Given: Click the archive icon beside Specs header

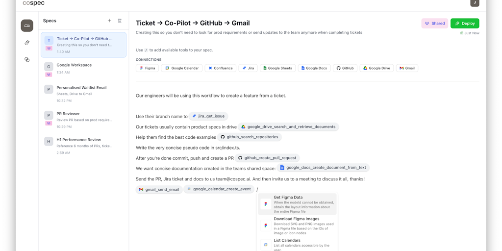Looking at the screenshot, I should tap(120, 21).
